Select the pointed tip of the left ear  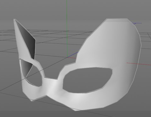[14, 20]
